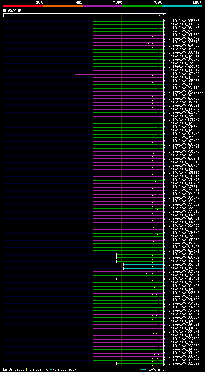
Task: Open hit UniRef100_B1NEV2
Action: (184, 137)
